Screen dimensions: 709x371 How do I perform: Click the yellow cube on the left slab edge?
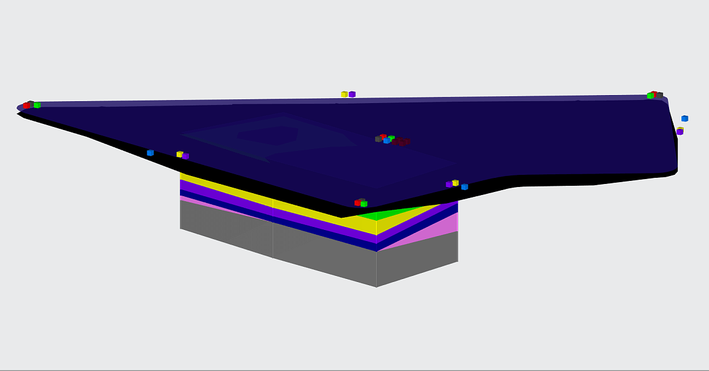179,154
